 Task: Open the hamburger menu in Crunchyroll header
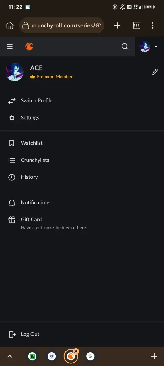point(10,47)
